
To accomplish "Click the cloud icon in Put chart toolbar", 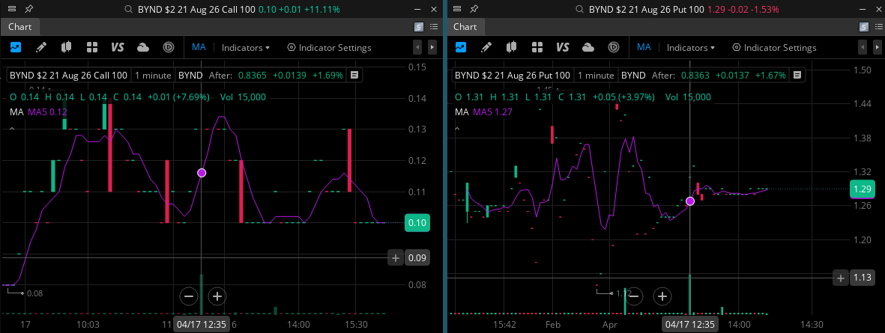I will point(588,47).
